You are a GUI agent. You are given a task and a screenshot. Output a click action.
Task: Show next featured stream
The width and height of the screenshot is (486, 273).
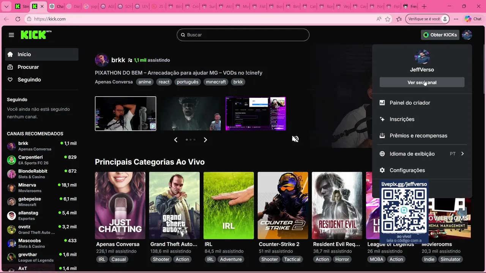pyautogui.click(x=205, y=140)
